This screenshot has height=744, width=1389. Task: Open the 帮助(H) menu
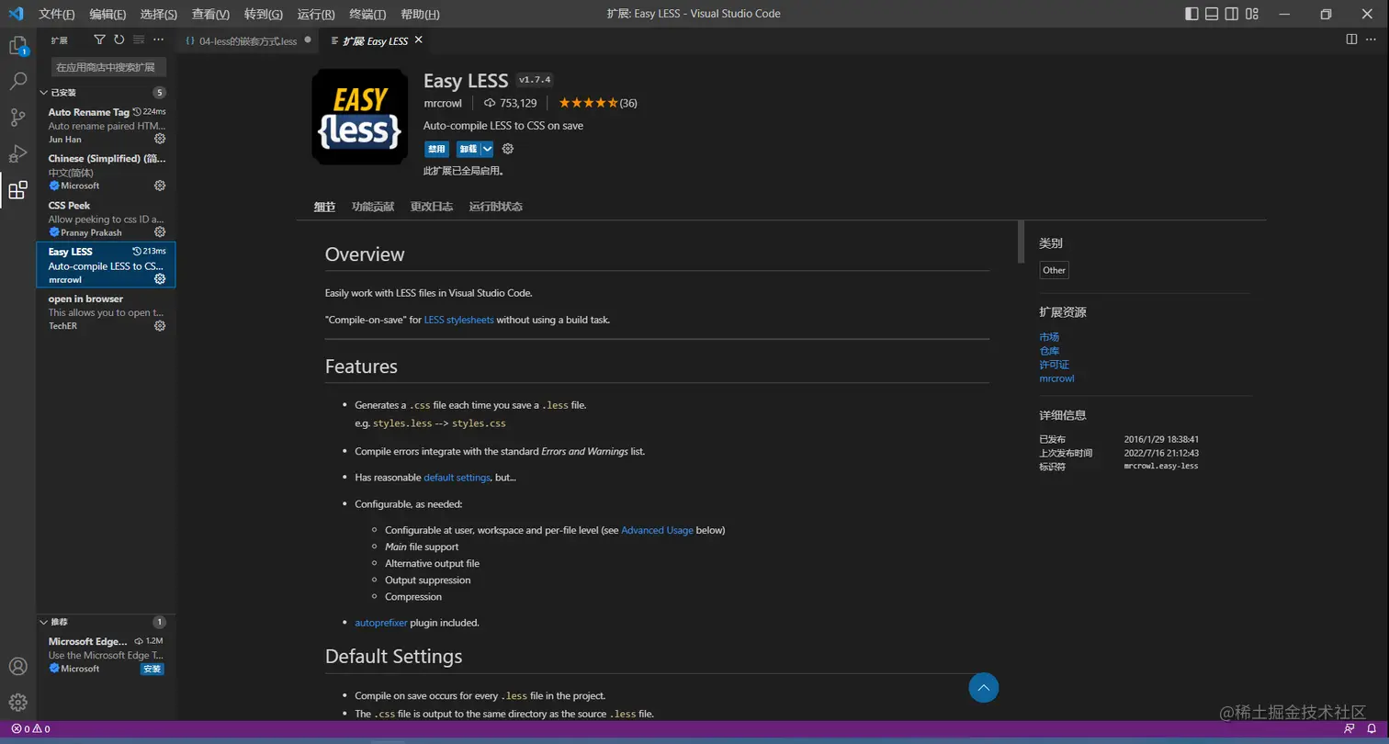421,14
